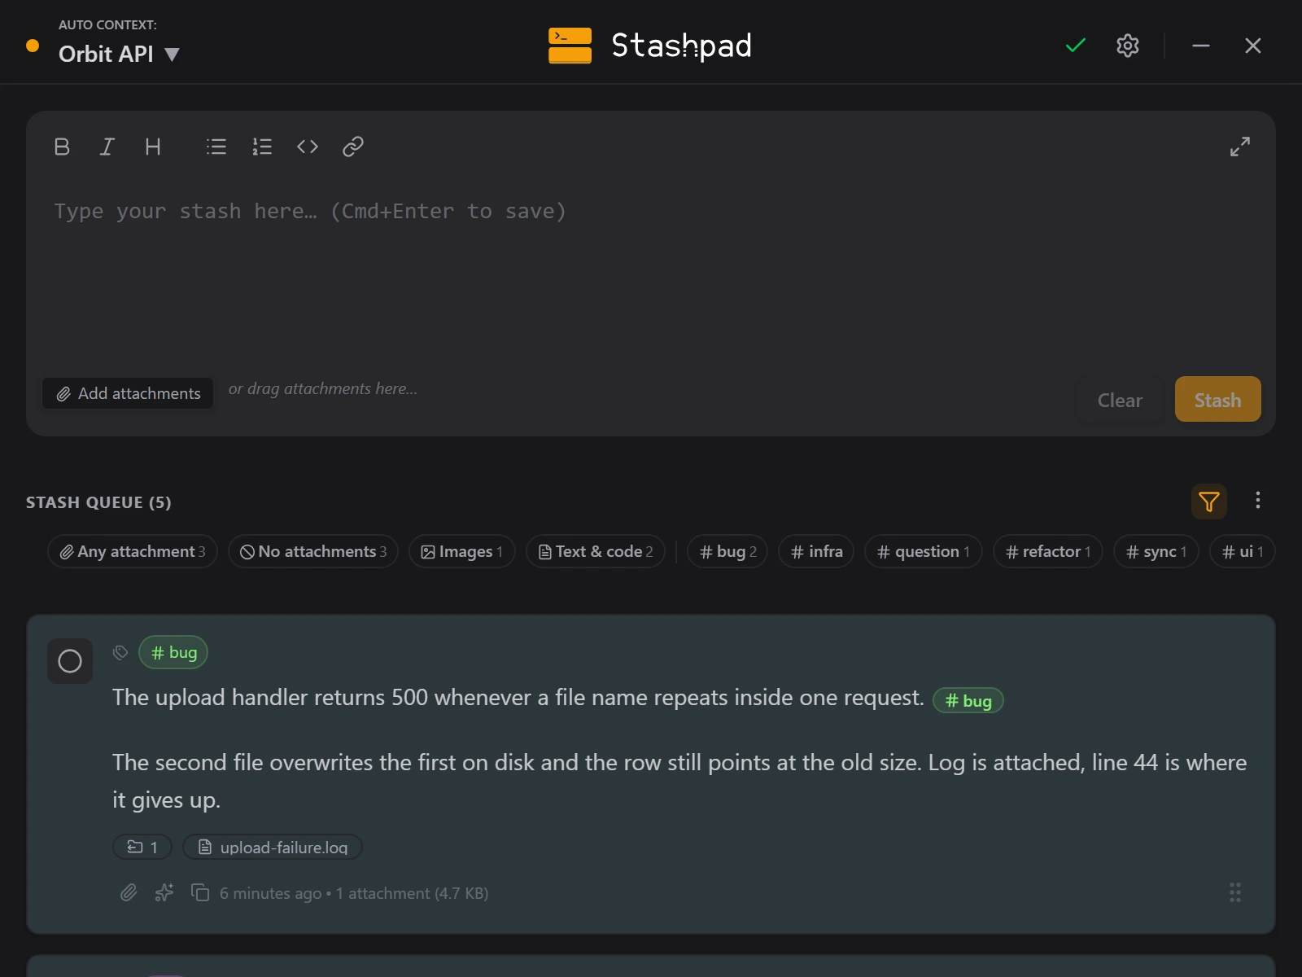
Task: Click the green bug tag above the stash
Action: click(173, 652)
